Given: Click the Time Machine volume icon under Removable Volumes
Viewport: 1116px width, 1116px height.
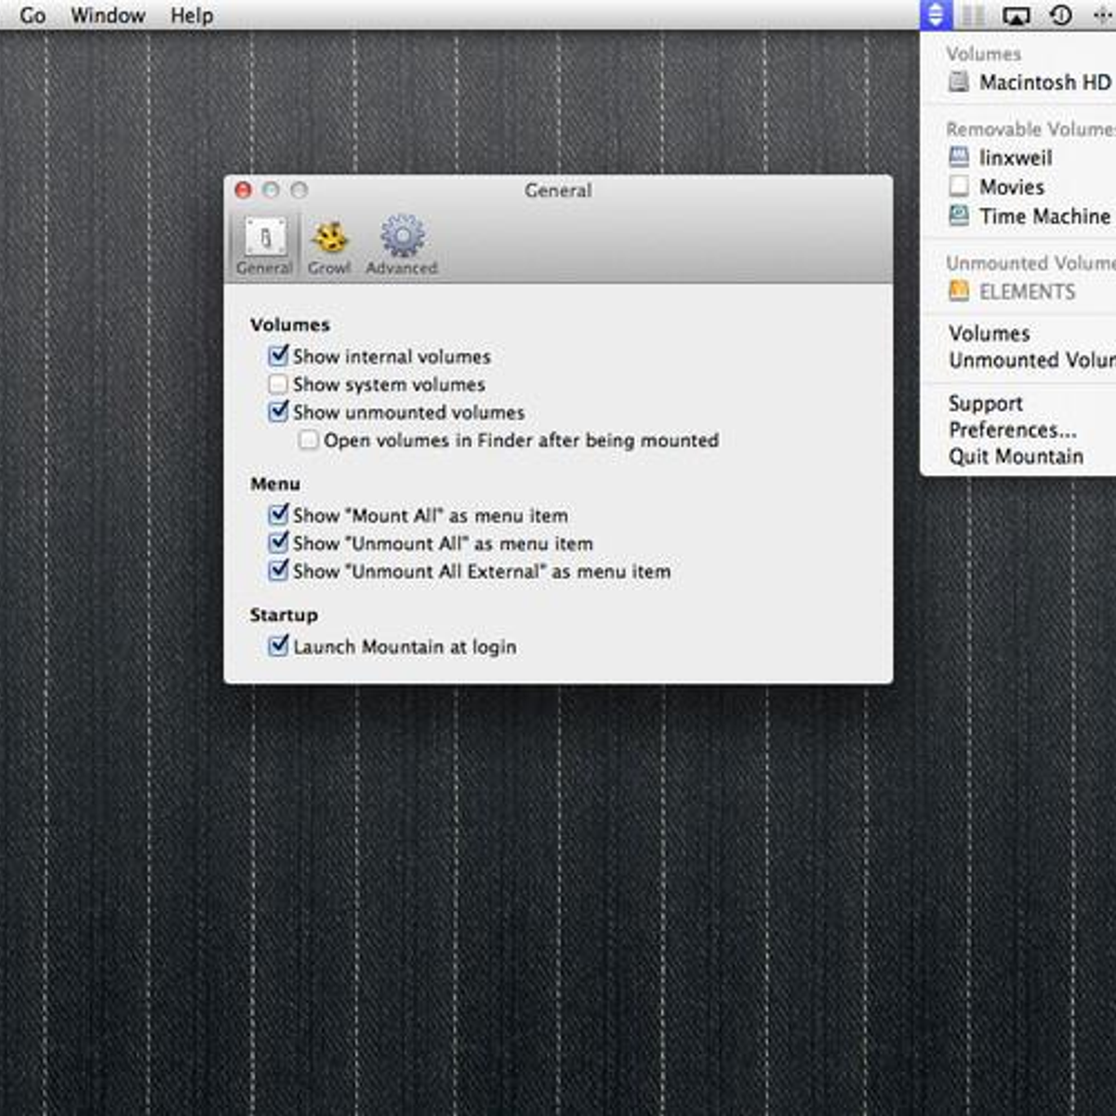Looking at the screenshot, I should pos(958,216).
